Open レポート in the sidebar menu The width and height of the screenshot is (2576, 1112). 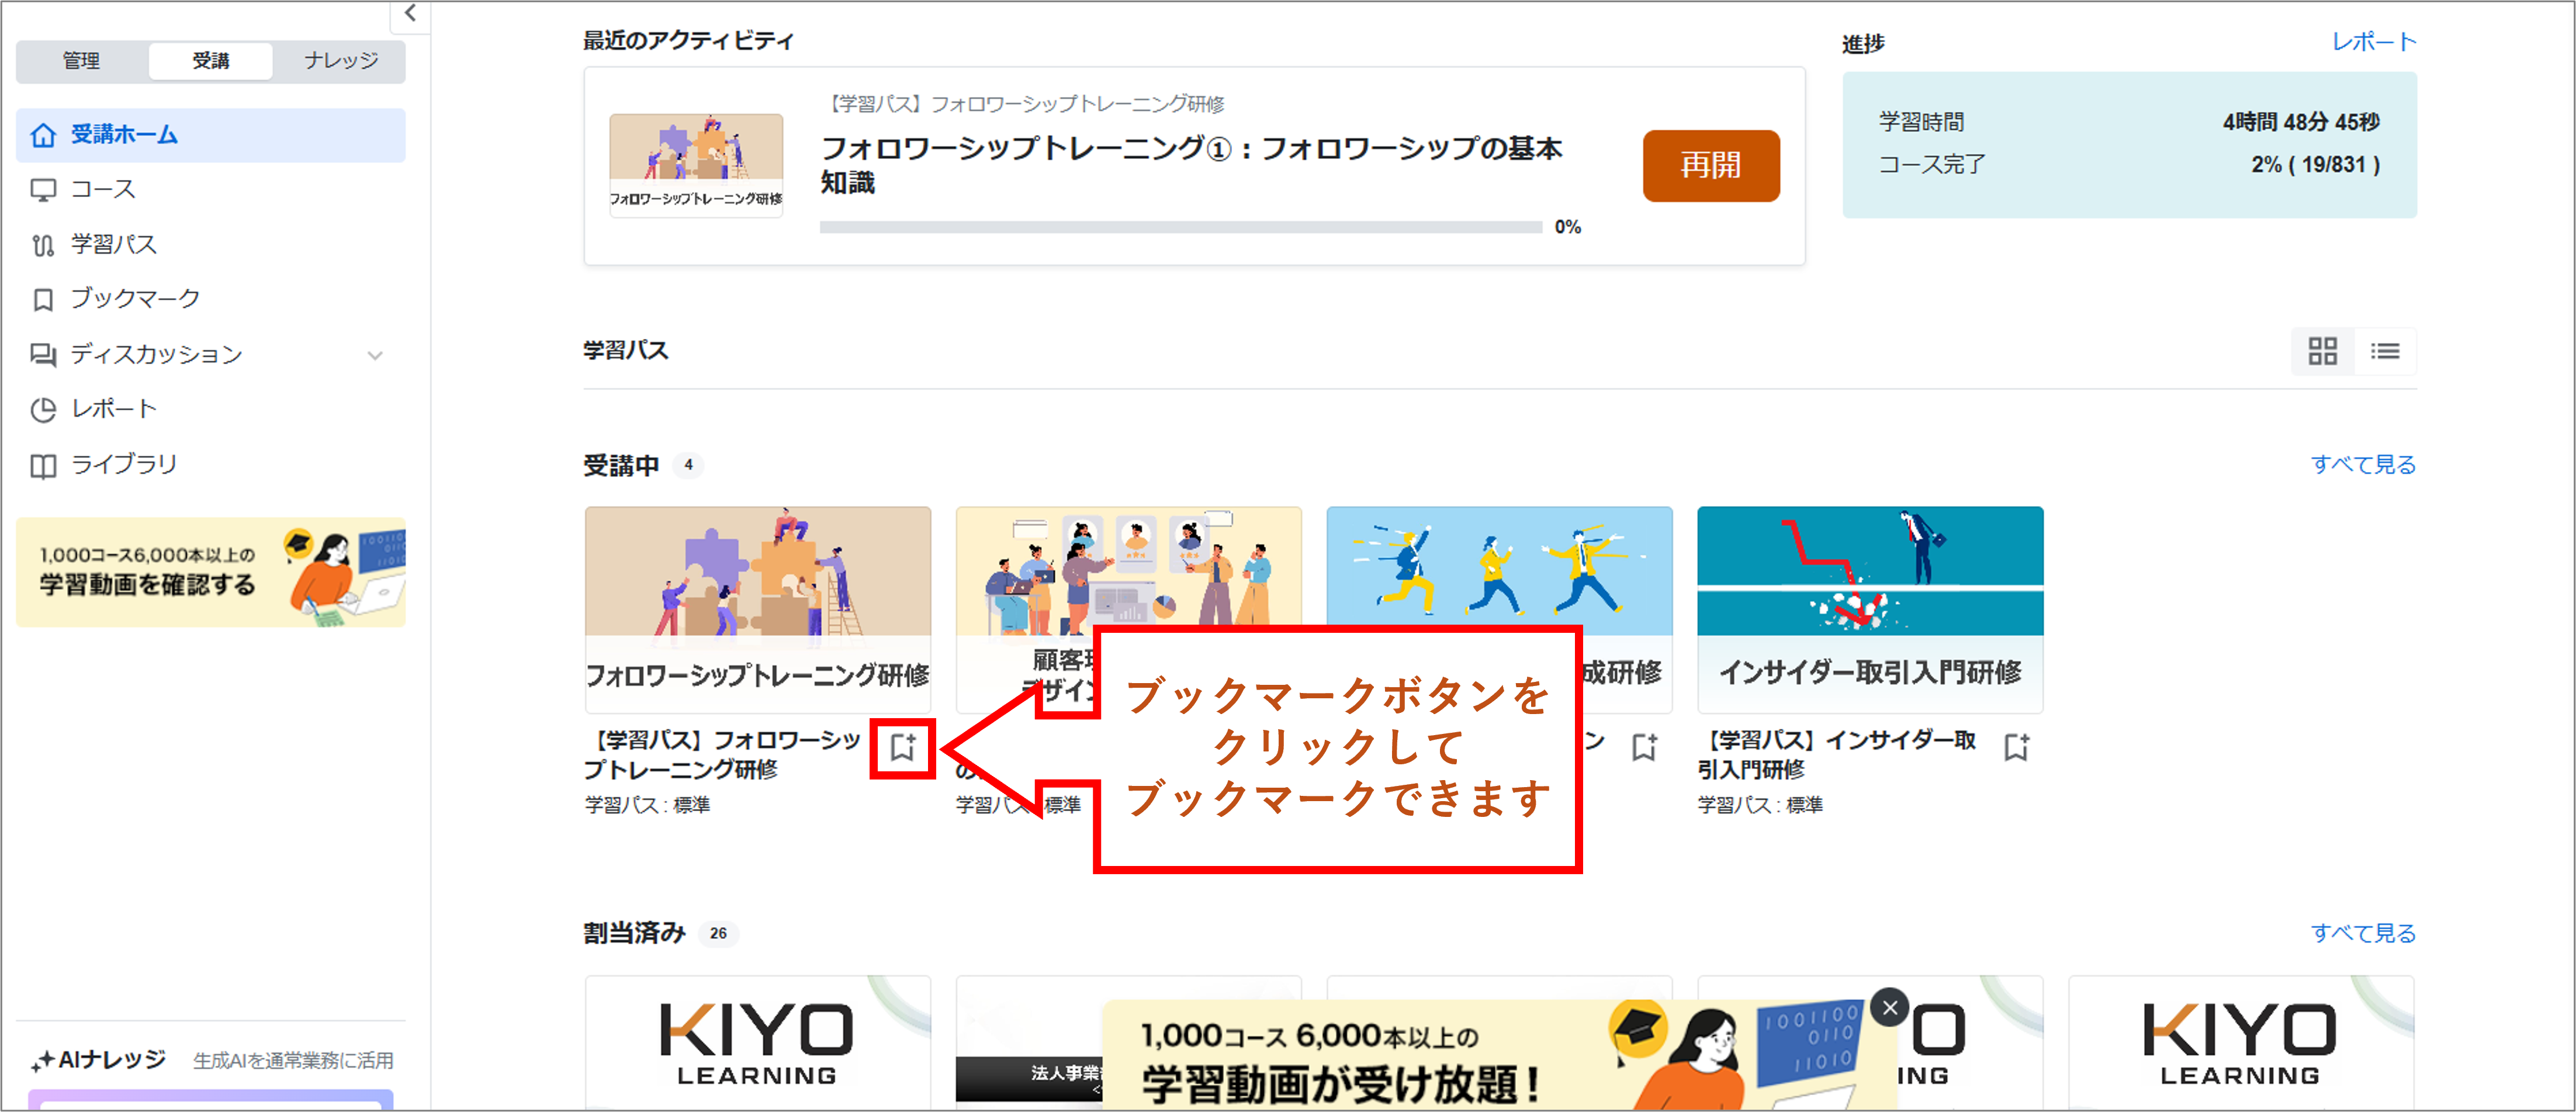pyautogui.click(x=113, y=409)
